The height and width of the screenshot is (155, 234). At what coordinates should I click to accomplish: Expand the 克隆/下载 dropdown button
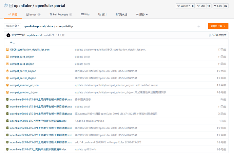coord(218,26)
